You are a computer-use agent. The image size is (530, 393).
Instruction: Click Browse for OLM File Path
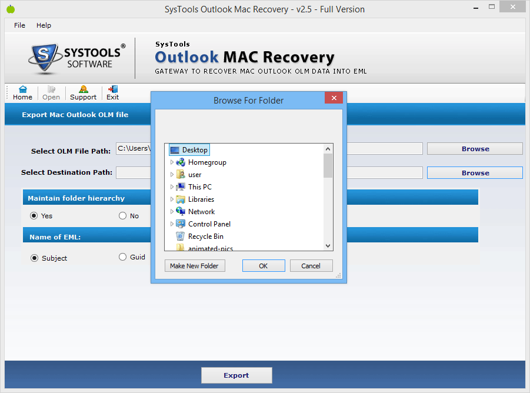(x=475, y=149)
